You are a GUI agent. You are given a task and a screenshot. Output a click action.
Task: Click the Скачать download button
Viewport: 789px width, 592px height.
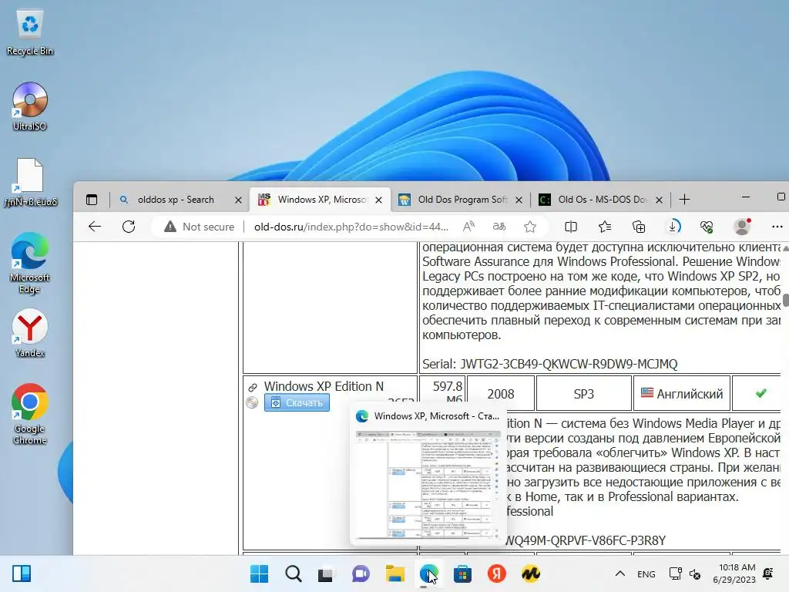pos(297,402)
